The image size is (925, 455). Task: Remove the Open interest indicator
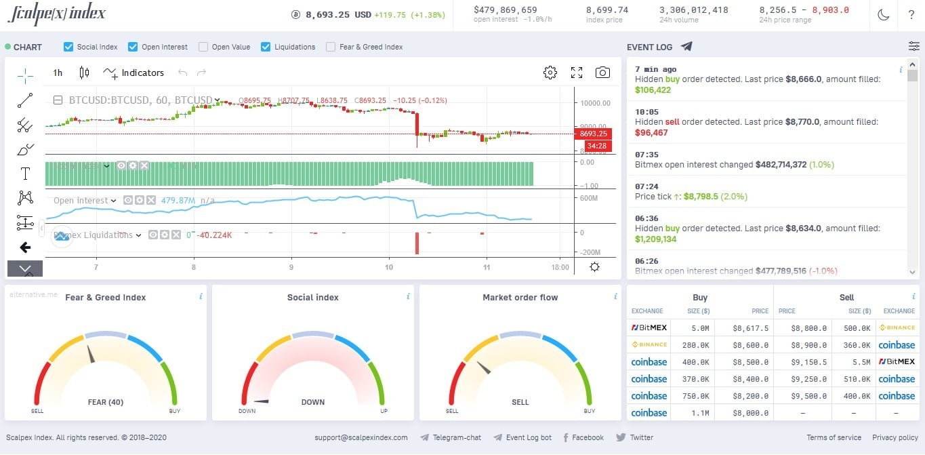tap(150, 201)
